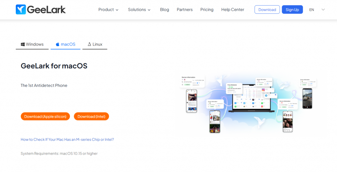Select the macOS tab

65,44
